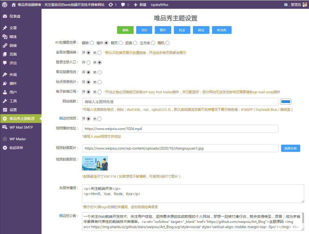
Task: Open the 仪表盘 dashboard sidebar item
Action: point(15,16)
